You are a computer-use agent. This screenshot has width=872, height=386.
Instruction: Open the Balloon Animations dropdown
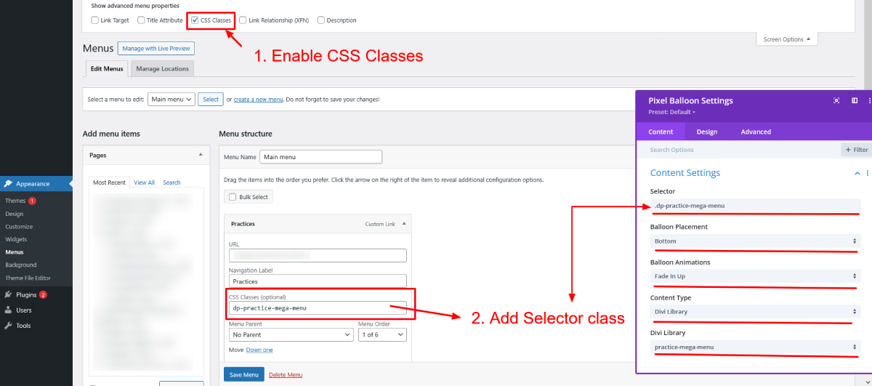pos(756,276)
